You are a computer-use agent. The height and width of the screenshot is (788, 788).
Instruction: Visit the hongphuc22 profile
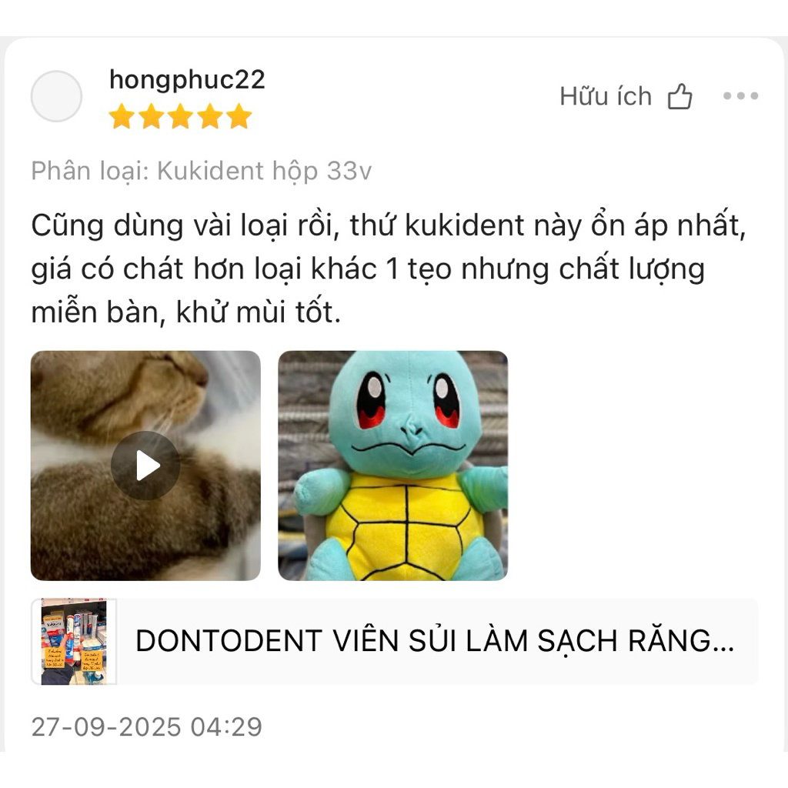tap(187, 80)
